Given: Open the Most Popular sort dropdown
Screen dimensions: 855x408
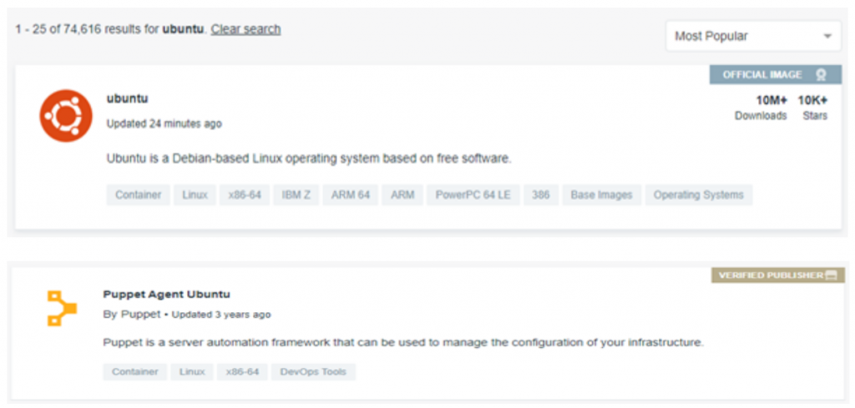Looking at the screenshot, I should [753, 36].
